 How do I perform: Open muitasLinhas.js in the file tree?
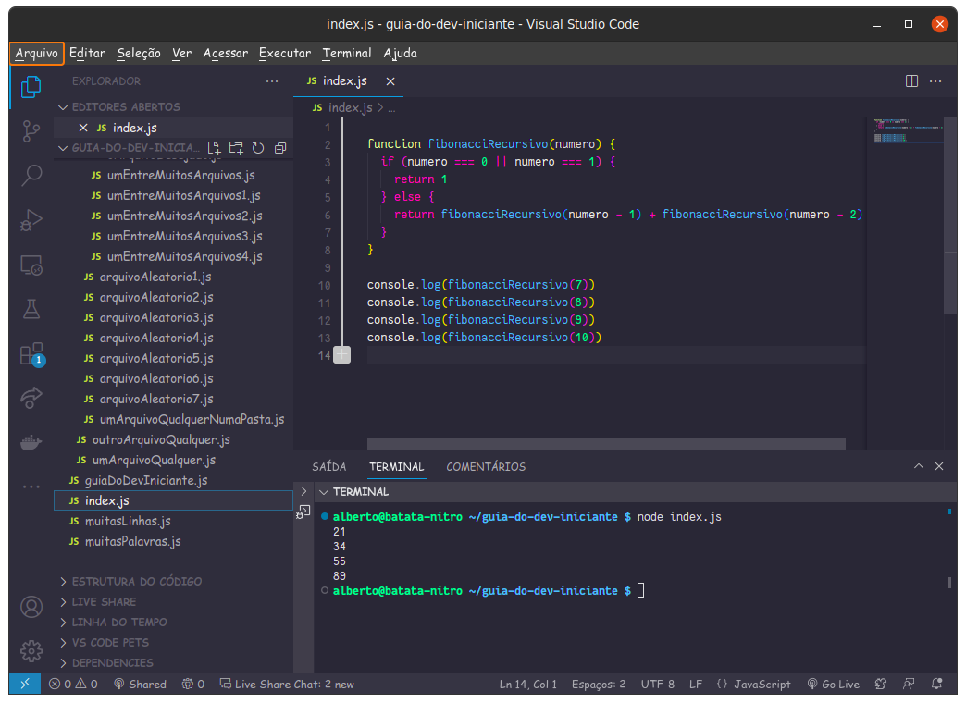pos(128,522)
